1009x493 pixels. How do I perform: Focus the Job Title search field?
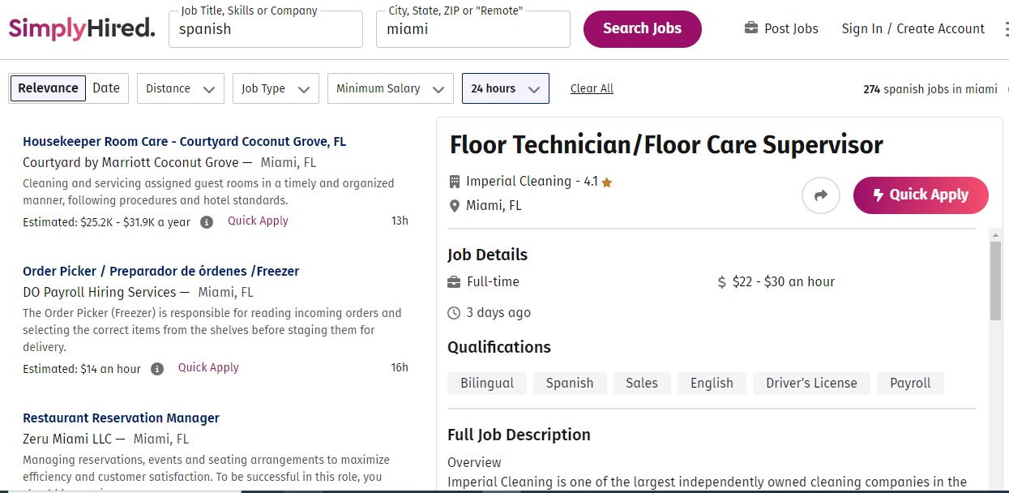tap(270, 30)
